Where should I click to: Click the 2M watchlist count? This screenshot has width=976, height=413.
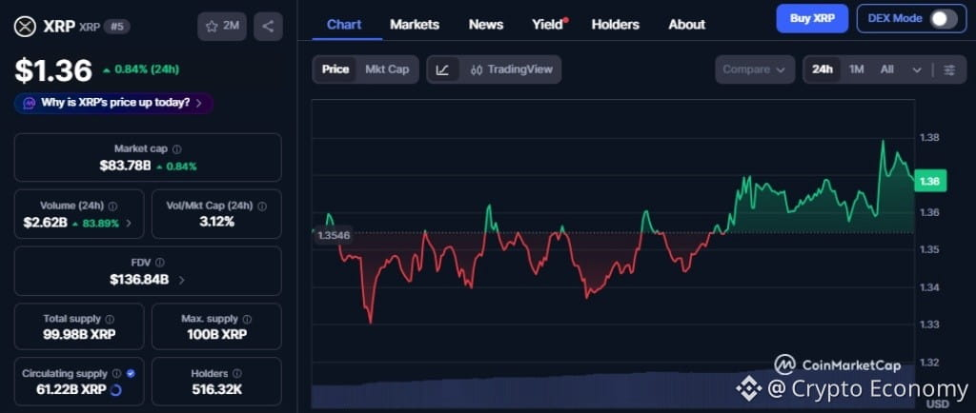pos(231,26)
